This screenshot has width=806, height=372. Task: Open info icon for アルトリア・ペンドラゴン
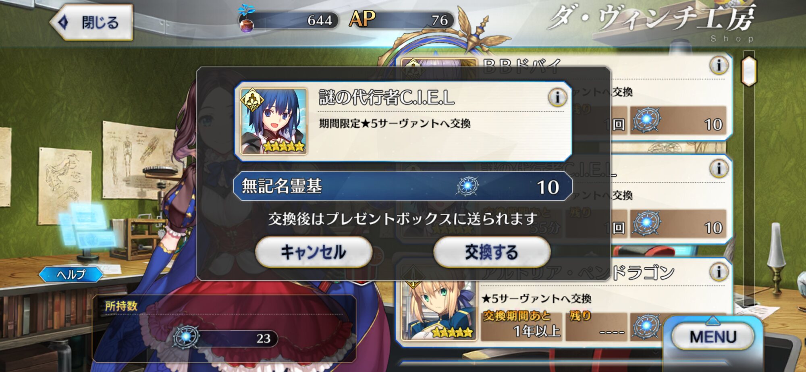coord(719,272)
